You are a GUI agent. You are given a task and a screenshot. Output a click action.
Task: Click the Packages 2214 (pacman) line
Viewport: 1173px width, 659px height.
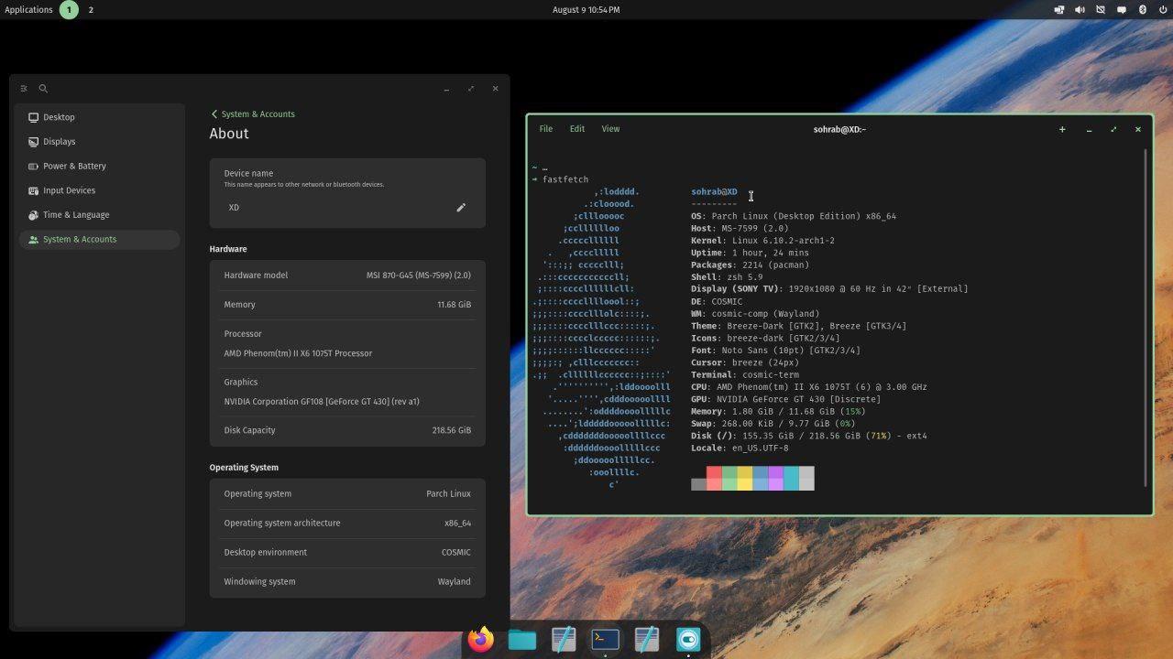pos(750,265)
